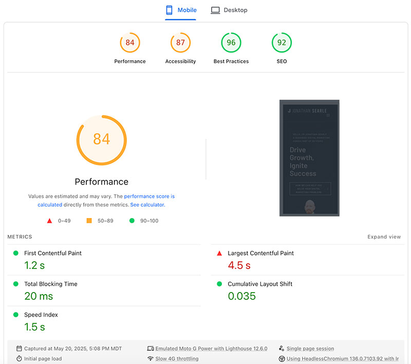Viewport: 411px width, 364px height.
Task: Select the First Contentful Paint label
Action: pyautogui.click(x=53, y=253)
